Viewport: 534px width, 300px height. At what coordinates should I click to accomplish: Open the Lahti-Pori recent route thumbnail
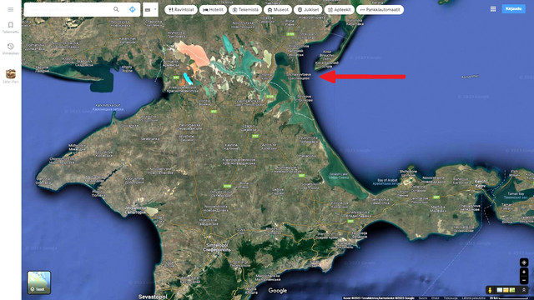coord(11,76)
